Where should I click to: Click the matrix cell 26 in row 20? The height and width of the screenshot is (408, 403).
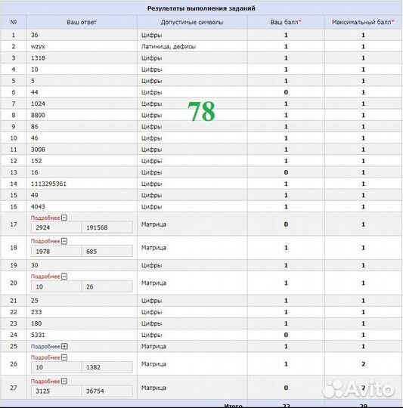pyautogui.click(x=107, y=286)
